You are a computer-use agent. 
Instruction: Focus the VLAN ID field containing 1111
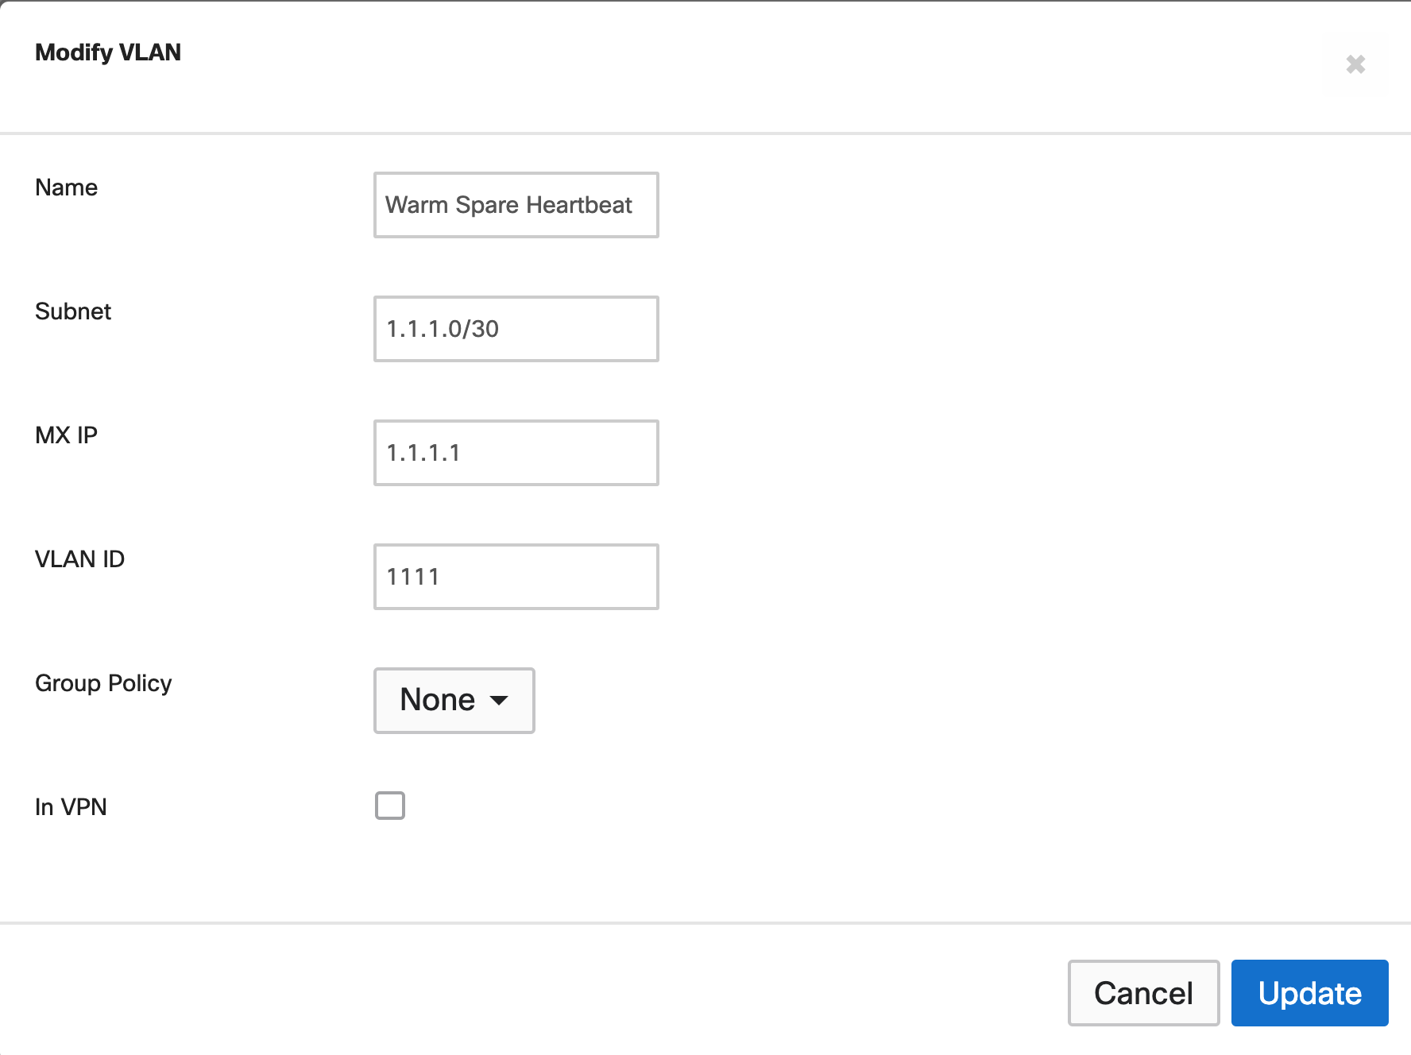[x=516, y=576]
